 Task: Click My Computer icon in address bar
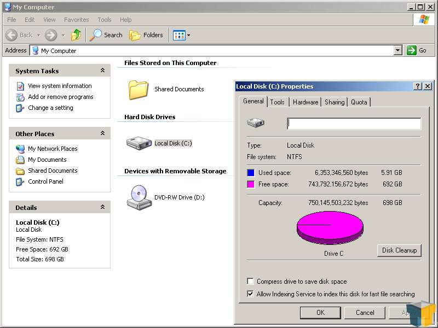coord(36,50)
